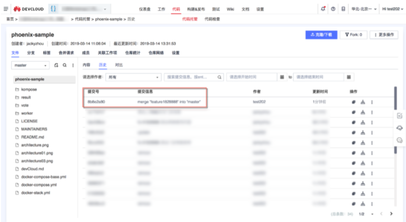The image size is (406, 222).
Task: Switch to the 代码检查 sub tab
Action: (212, 19)
